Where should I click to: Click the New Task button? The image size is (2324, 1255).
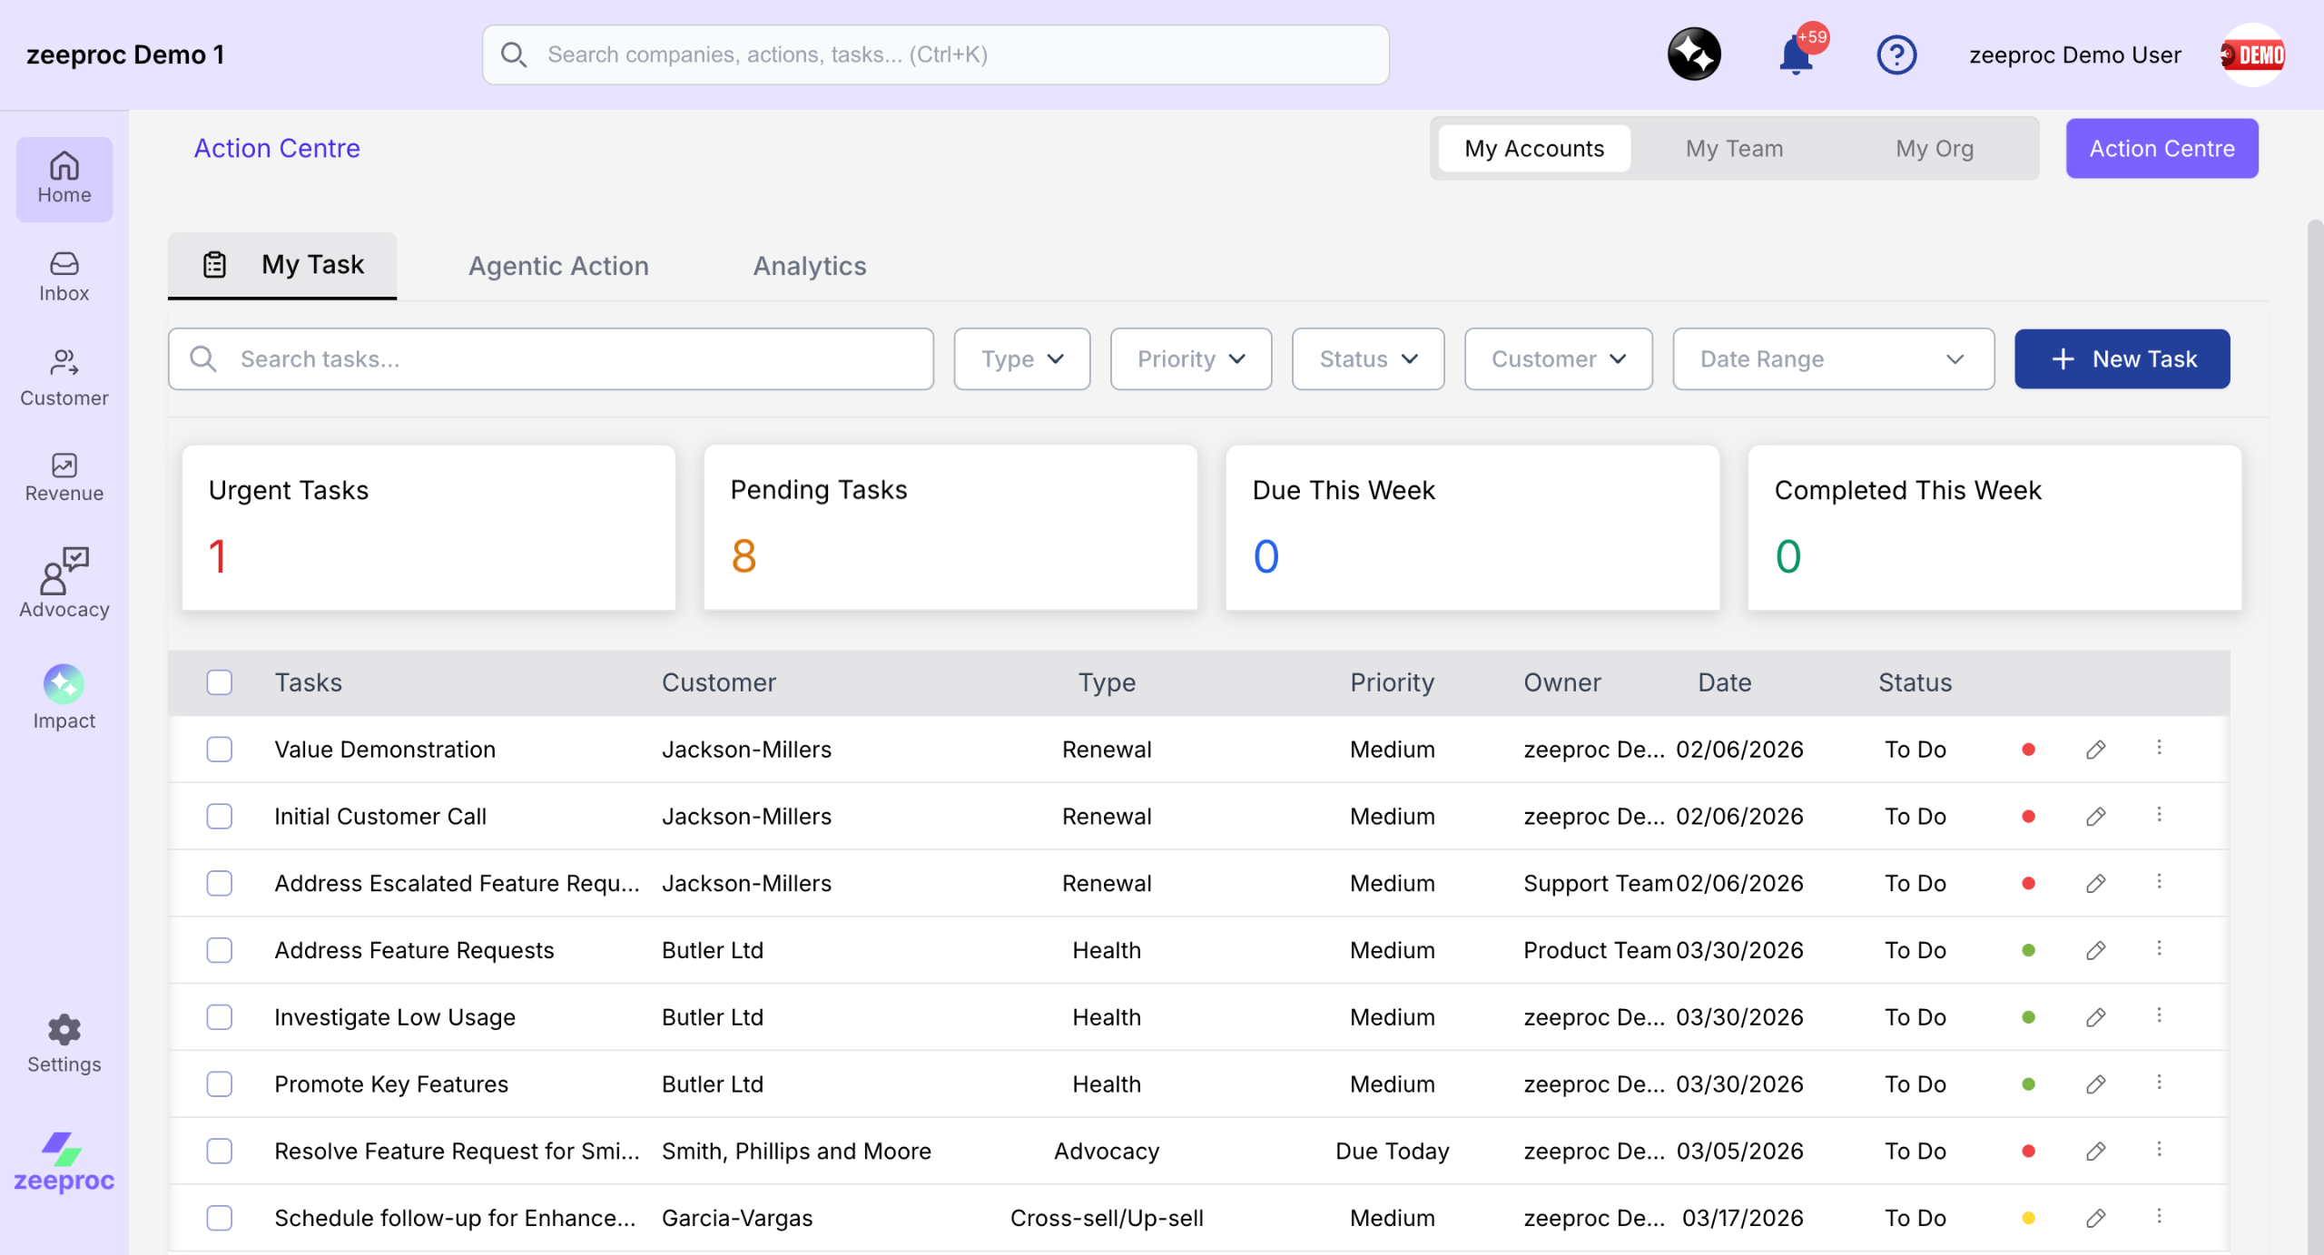2122,359
